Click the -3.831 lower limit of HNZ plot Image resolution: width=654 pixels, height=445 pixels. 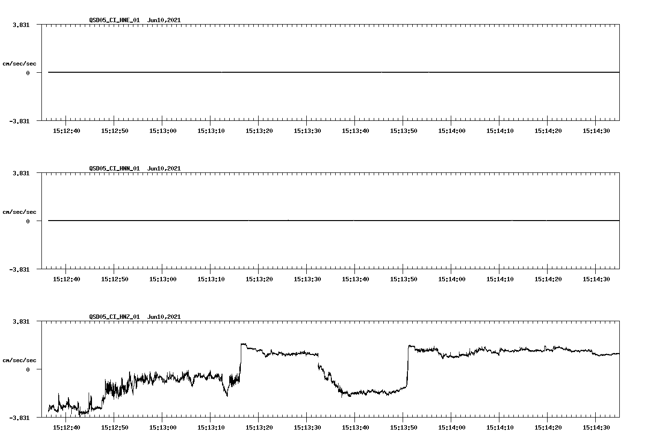(19, 418)
